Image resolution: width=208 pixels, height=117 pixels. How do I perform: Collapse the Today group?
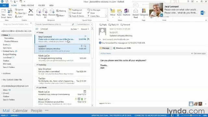(37, 32)
